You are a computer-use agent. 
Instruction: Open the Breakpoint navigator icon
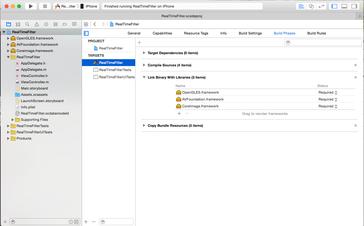(x=65, y=24)
